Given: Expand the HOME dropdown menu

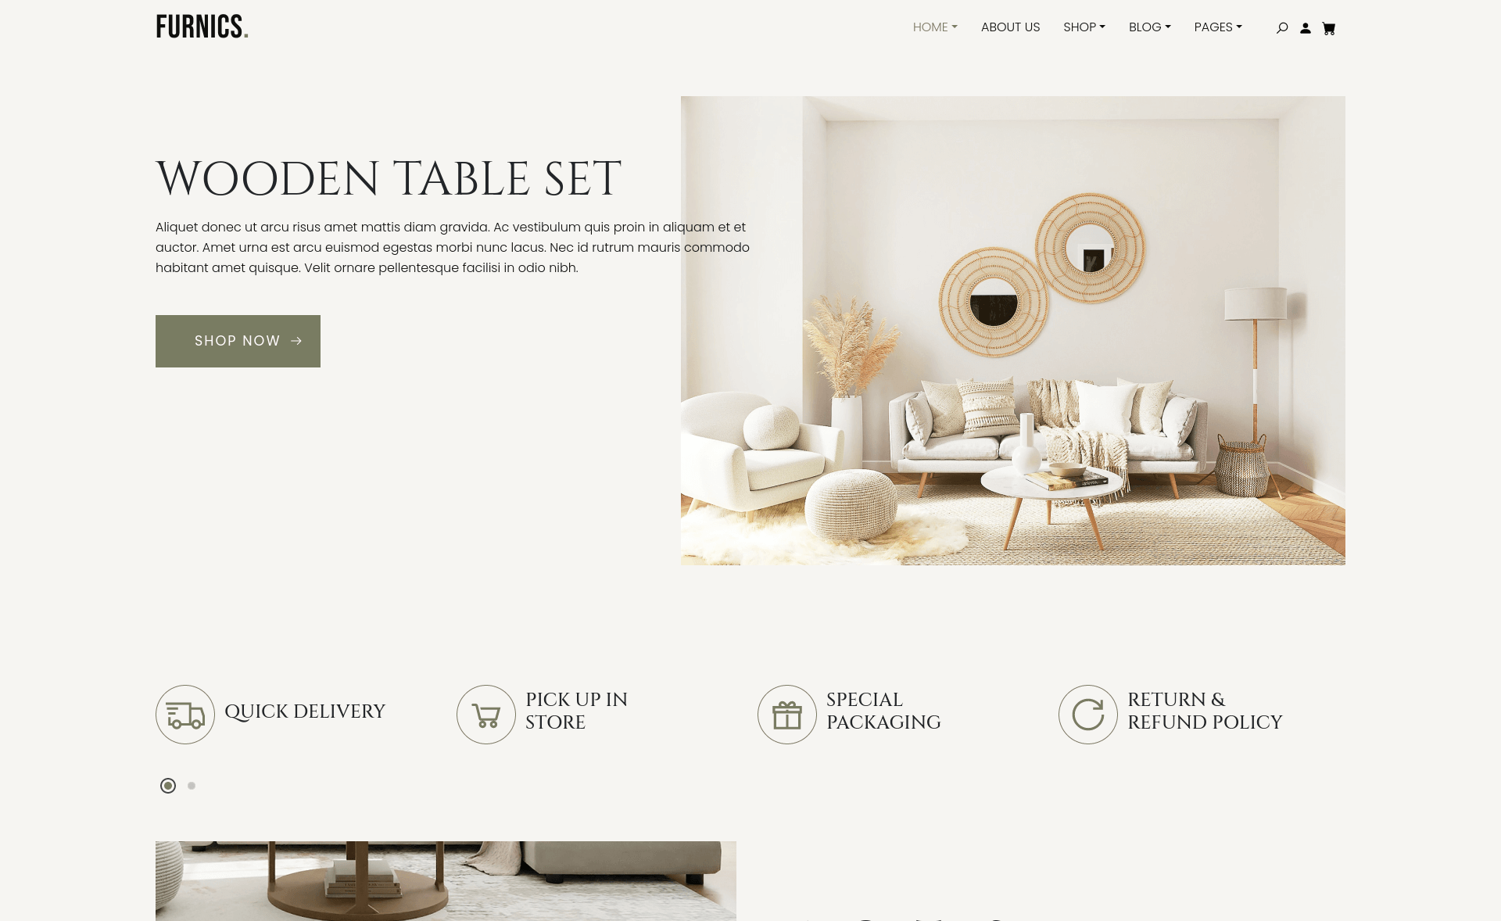Looking at the screenshot, I should coord(934,27).
